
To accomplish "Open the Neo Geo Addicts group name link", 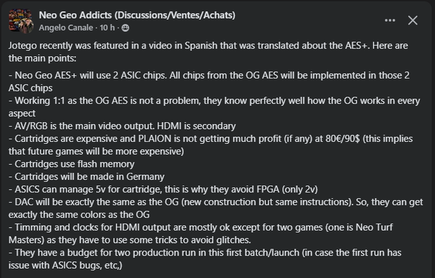I will pos(136,15).
